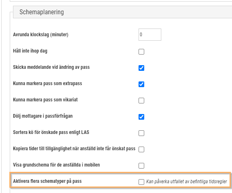Click the italic 'Kan påverka utfallet' note
The image size is (232, 193).
(x=186, y=182)
